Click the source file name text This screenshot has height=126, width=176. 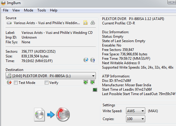pos(47,23)
